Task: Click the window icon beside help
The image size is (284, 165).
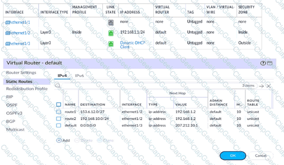Action: pos(270,63)
